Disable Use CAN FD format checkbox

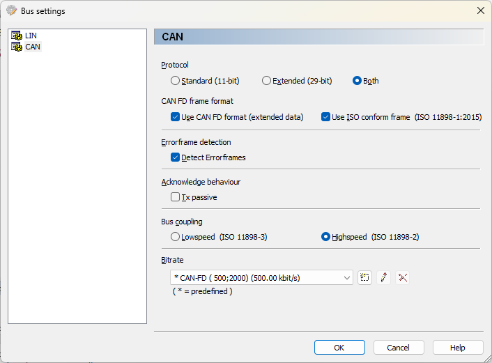pyautogui.click(x=176, y=117)
